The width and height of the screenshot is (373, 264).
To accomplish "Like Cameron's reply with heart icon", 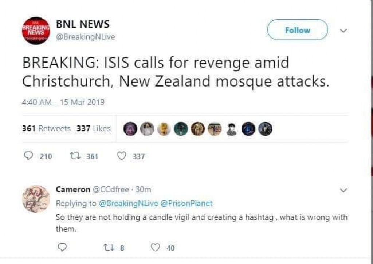I will point(156,248).
